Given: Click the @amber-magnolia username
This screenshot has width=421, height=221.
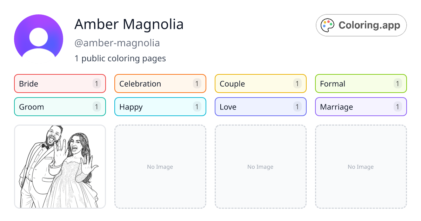Looking at the screenshot, I should pyautogui.click(x=117, y=42).
